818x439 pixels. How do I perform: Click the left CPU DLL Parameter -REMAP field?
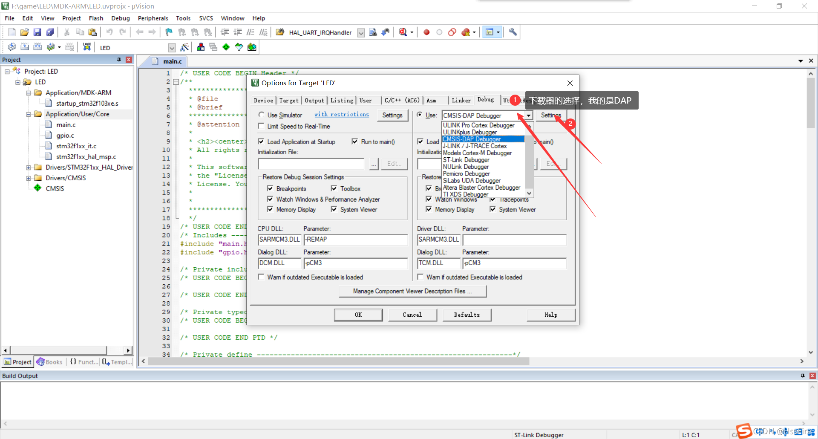356,240
